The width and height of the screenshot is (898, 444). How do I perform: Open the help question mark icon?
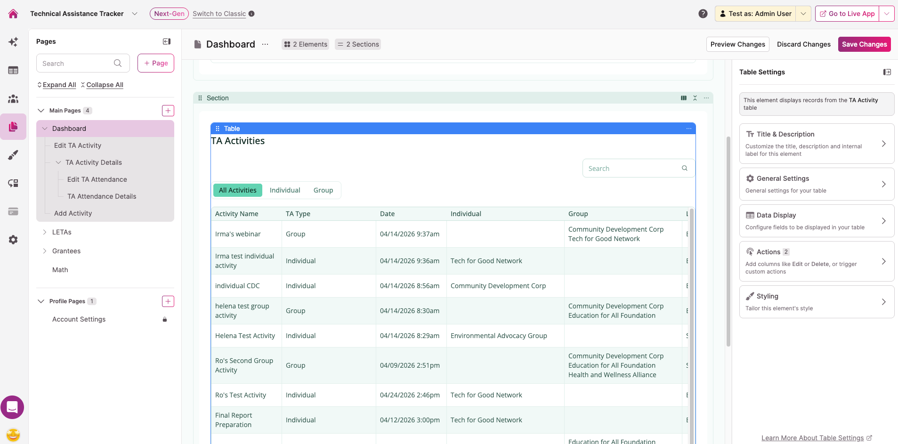[703, 14]
